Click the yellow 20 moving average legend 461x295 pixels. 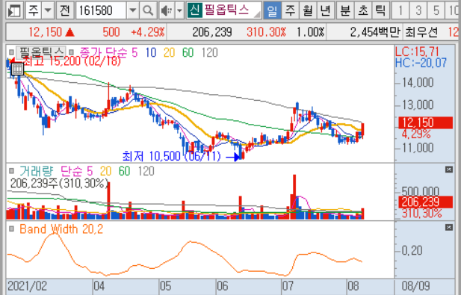click(170, 53)
